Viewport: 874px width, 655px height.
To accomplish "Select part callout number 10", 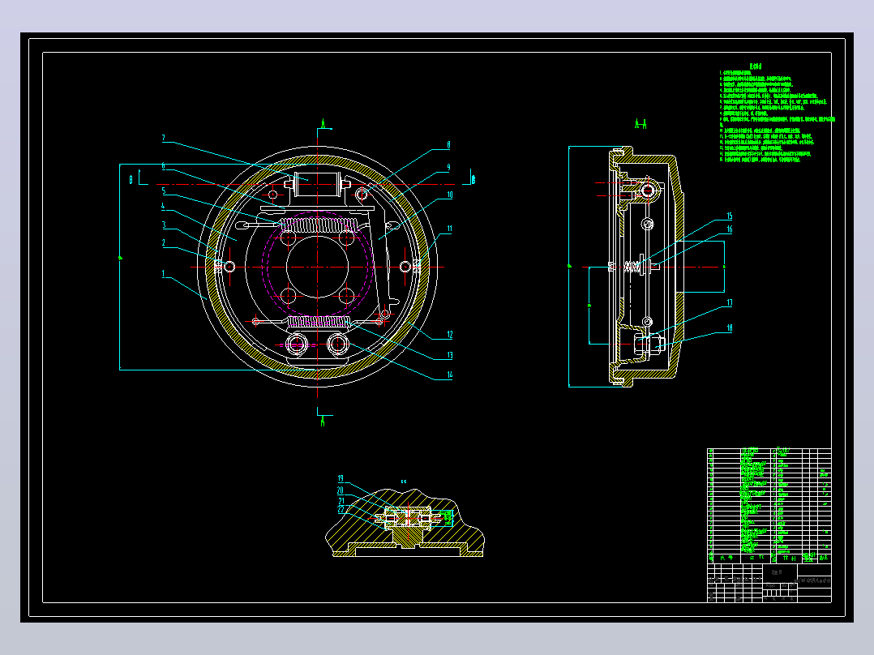I will click(x=449, y=195).
